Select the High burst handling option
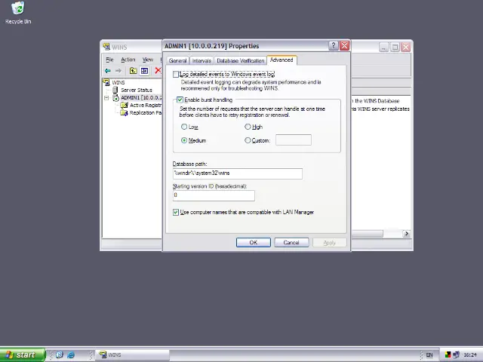This screenshot has width=483, height=362. point(248,127)
